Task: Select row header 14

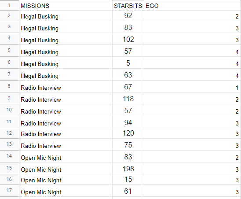Action: (9, 156)
